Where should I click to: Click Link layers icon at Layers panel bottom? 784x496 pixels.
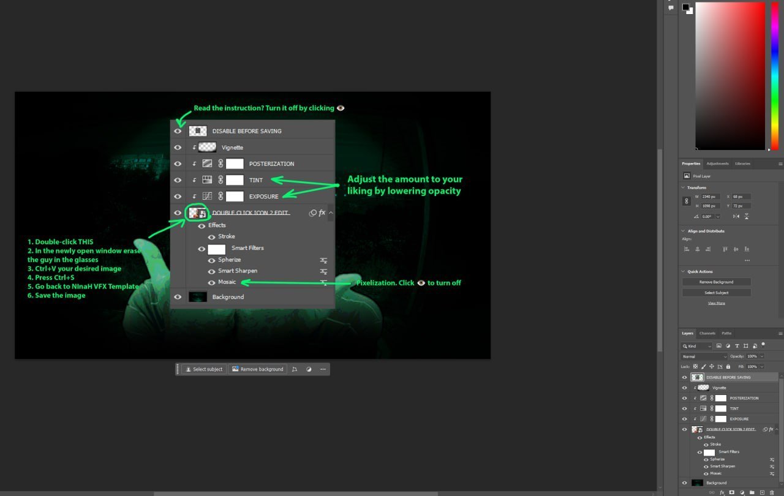712,492
